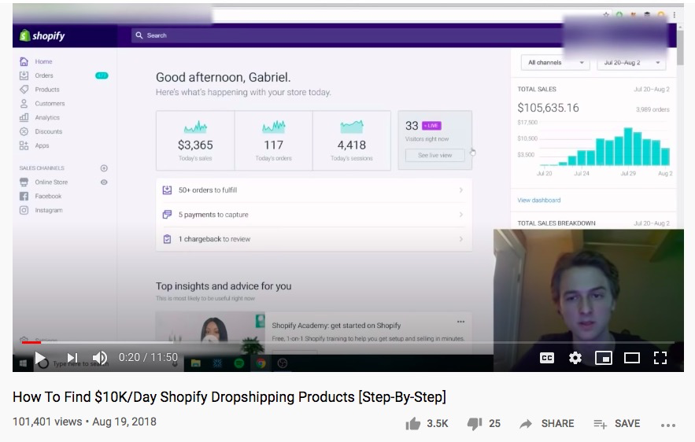Image resolution: width=695 pixels, height=442 pixels.
Task: Click the SAVE button
Action: 617,424
